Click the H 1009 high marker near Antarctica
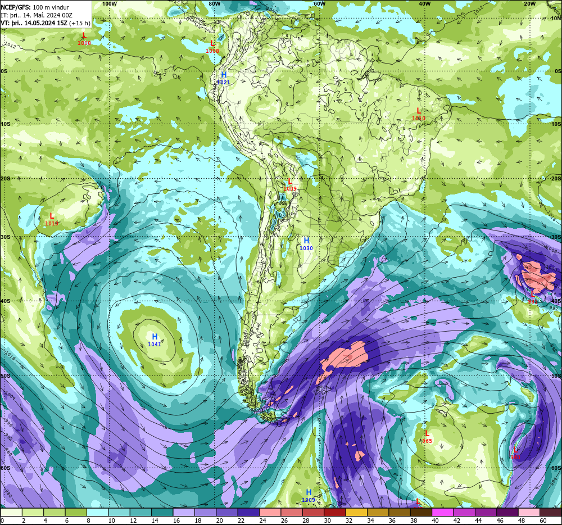Viewport: 562px width, 525px height. click(308, 496)
